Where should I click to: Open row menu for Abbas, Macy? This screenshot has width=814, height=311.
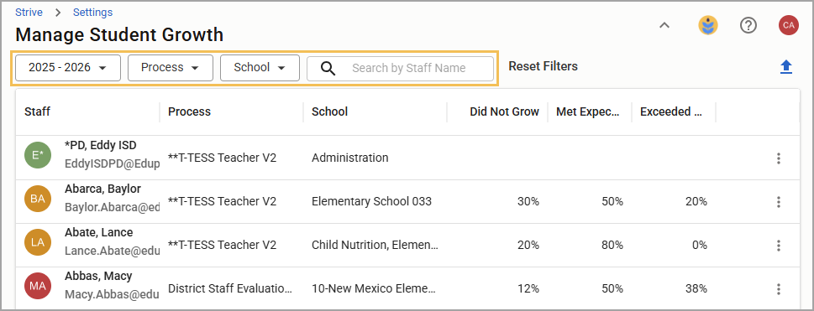click(x=778, y=288)
